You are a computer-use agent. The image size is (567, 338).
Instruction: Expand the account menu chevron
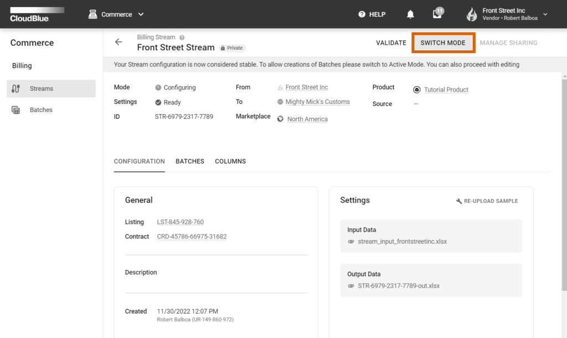coord(545,14)
